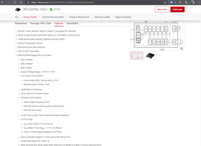This screenshot has width=201, height=146.
Task: Click 'ISO/IEC 15693, ISO/IEC 18000-3' feature line
Action: (x=47, y=31)
